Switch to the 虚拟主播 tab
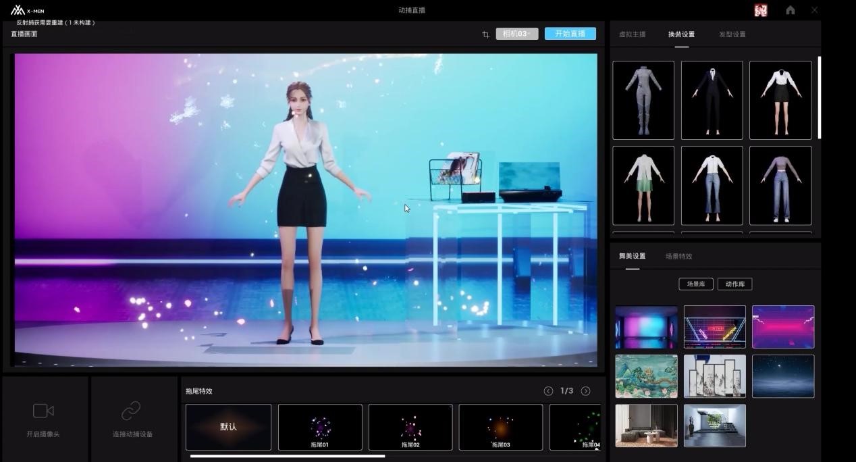The image size is (856, 462). tap(633, 34)
